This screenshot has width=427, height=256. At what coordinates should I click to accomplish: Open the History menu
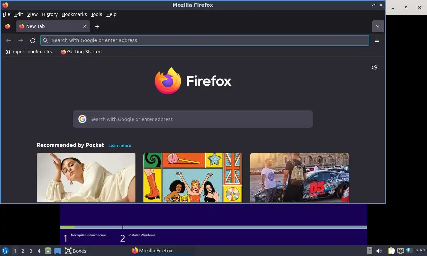(x=50, y=14)
